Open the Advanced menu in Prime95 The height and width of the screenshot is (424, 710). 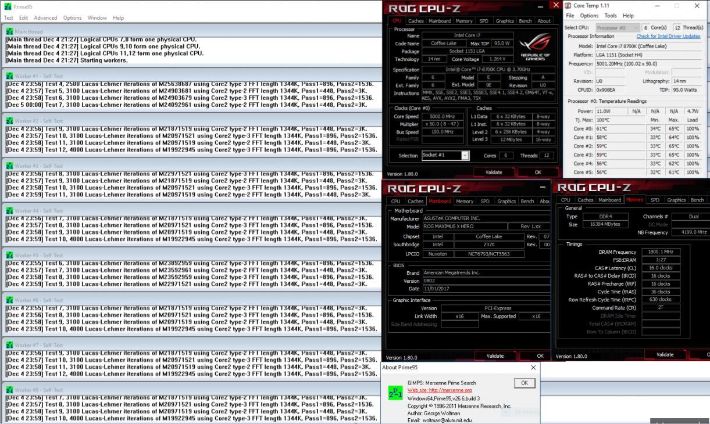(46, 18)
